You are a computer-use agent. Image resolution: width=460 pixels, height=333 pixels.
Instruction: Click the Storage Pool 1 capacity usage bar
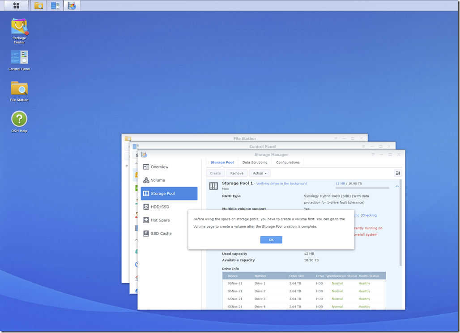[362, 188]
